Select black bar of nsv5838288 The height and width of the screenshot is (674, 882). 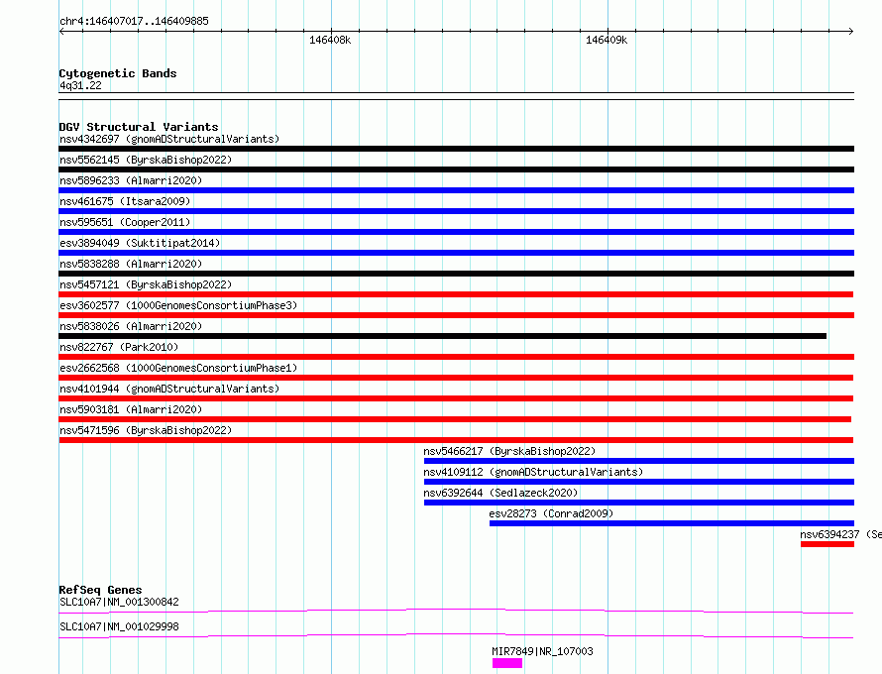tap(456, 274)
